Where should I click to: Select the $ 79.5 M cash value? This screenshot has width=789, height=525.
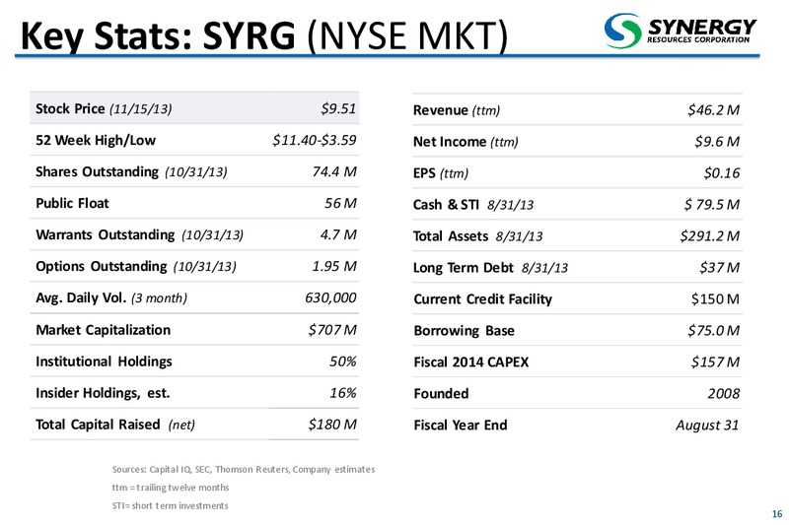pos(712,205)
